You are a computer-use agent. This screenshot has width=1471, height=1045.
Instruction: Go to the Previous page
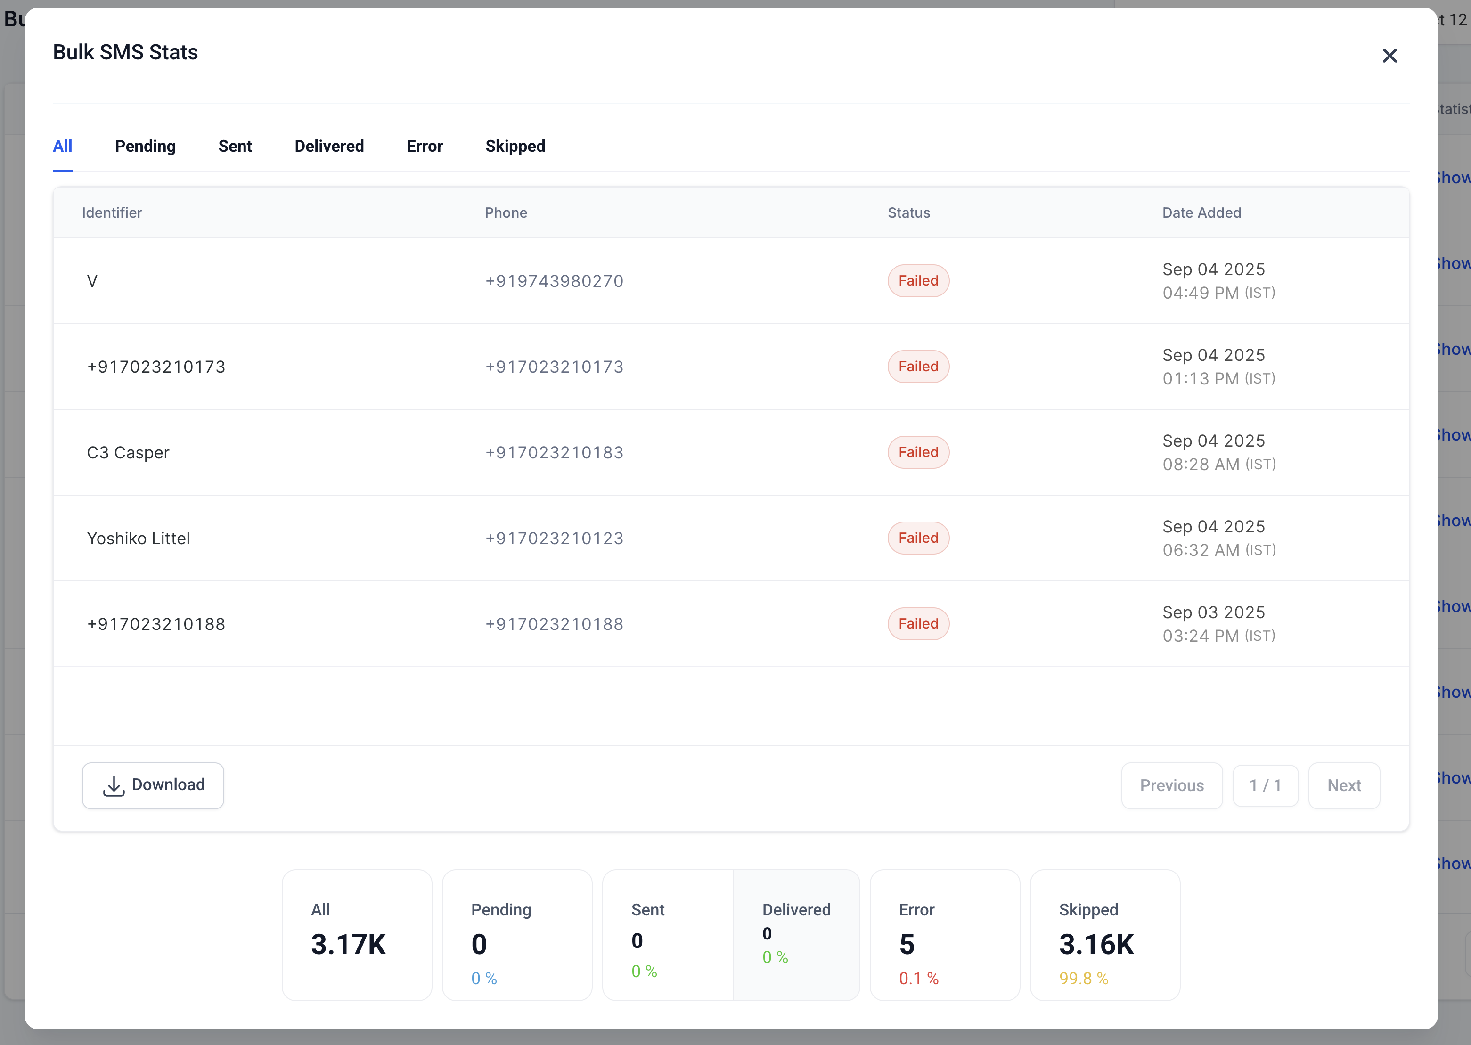click(1171, 786)
